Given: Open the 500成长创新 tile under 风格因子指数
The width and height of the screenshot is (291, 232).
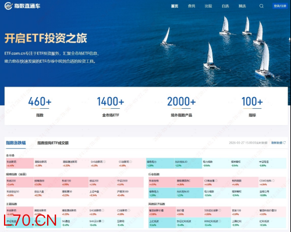Looking at the screenshot, I should (x=217, y=212).
